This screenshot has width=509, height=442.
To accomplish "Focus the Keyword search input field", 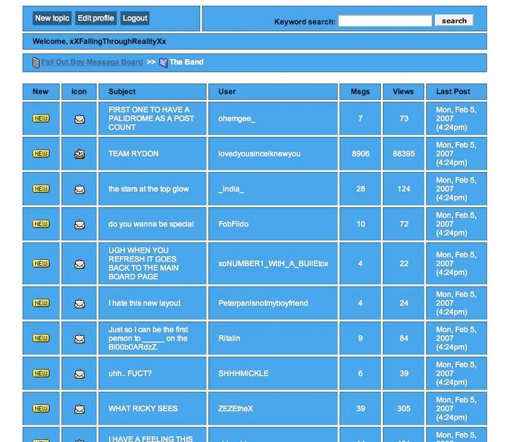I will click(385, 21).
